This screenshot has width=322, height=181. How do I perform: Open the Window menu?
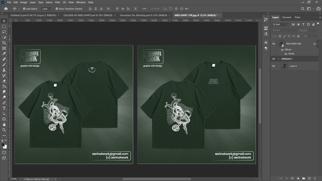coord(81,2)
